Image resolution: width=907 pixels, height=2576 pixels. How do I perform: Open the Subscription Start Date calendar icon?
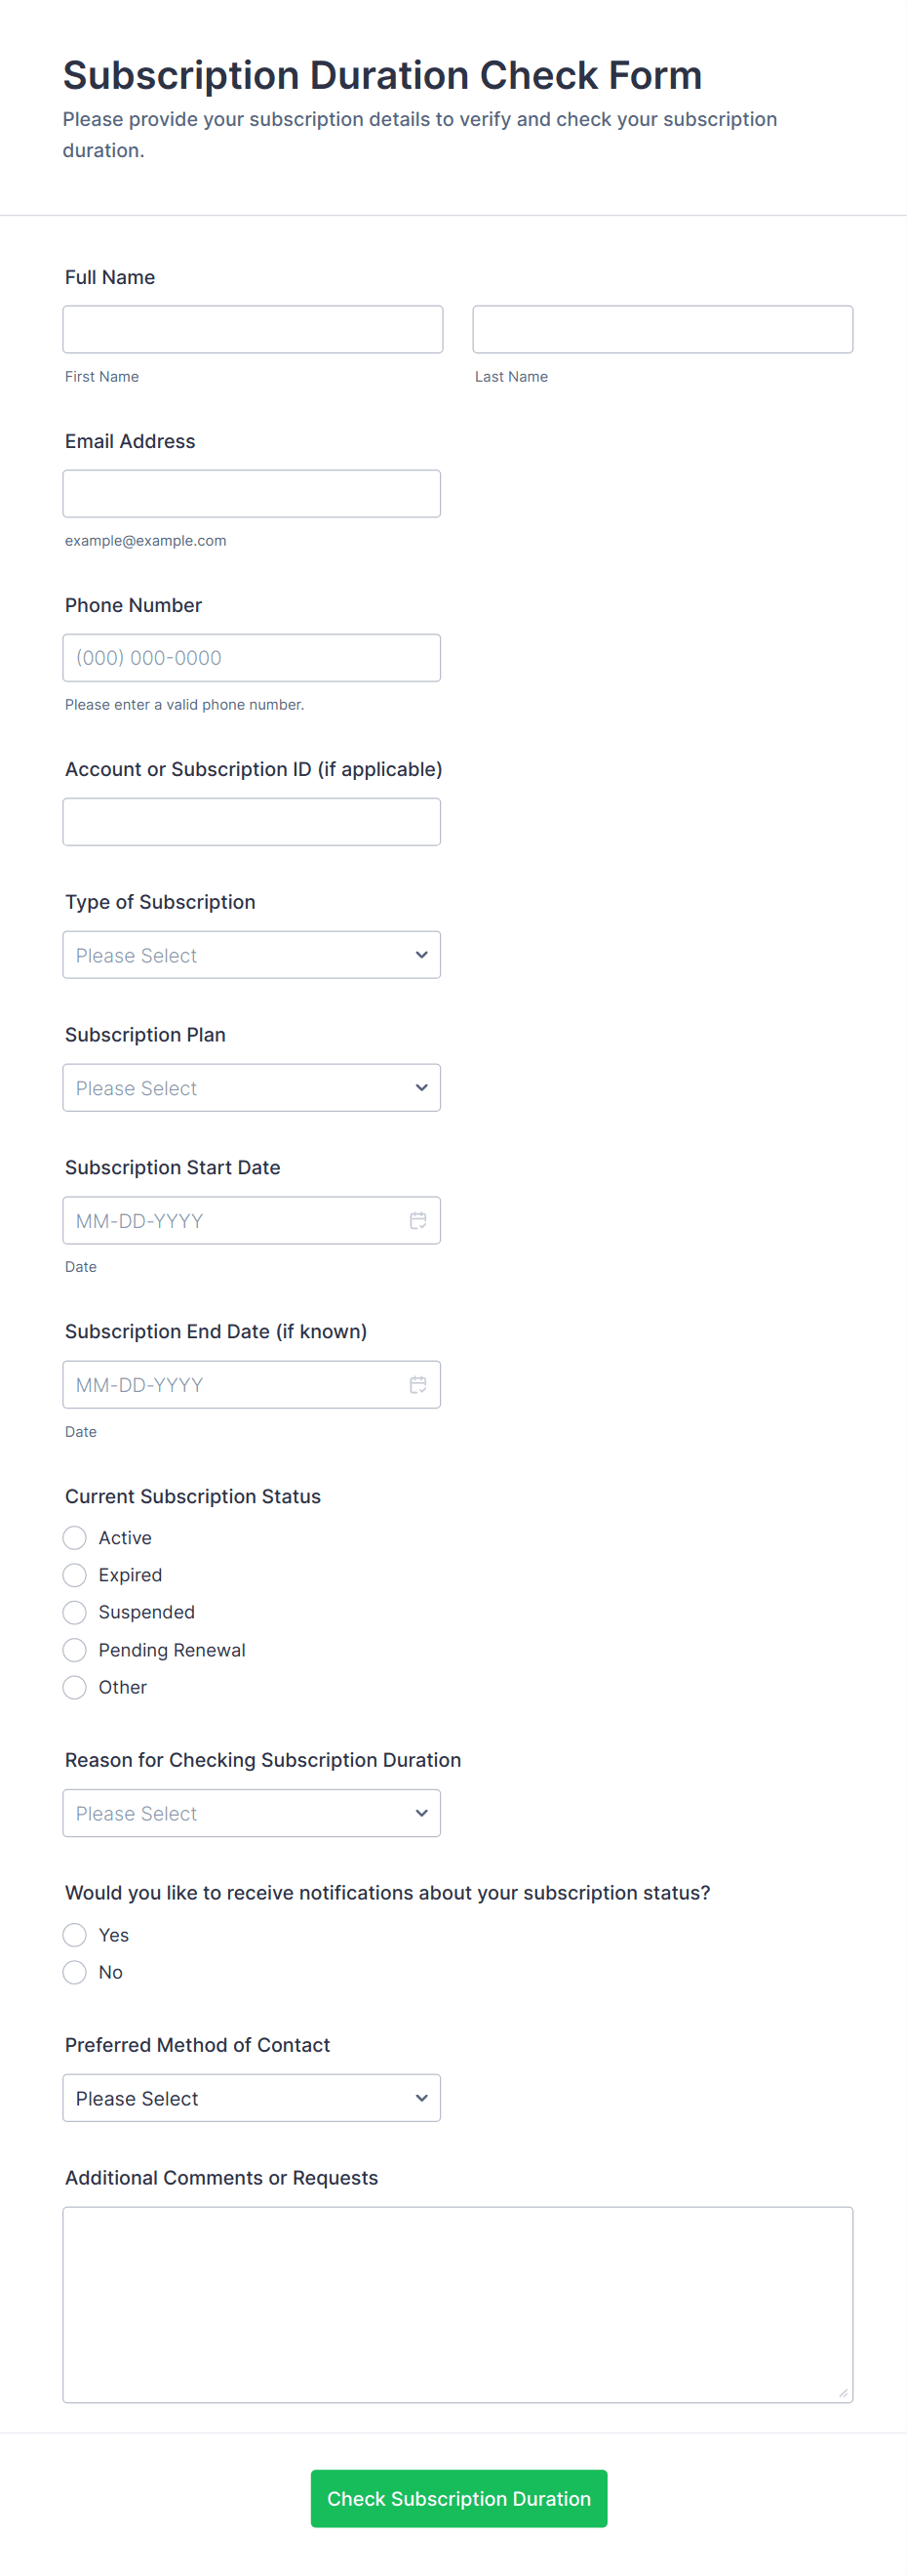click(x=417, y=1220)
